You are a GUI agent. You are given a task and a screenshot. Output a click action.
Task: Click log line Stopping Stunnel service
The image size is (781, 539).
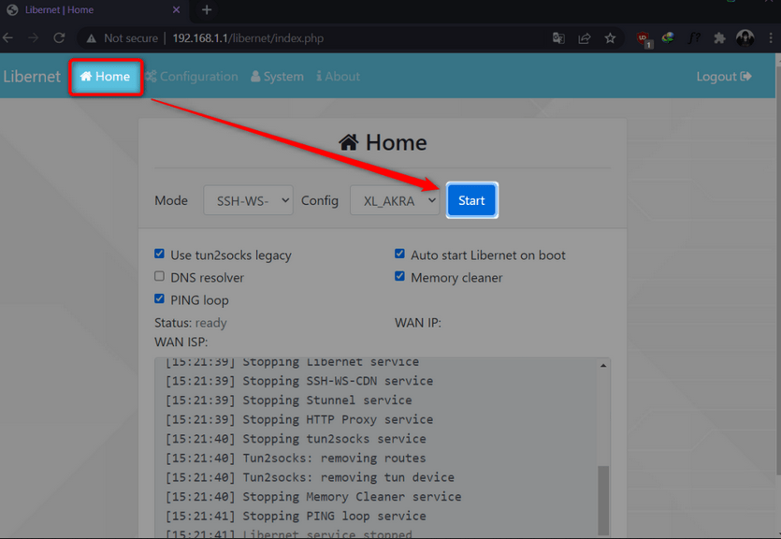288,400
